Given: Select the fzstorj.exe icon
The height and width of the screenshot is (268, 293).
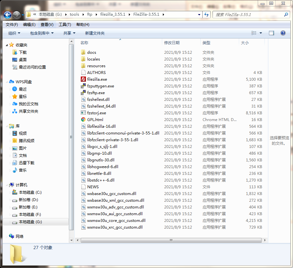Looking at the screenshot, I should (x=83, y=113).
